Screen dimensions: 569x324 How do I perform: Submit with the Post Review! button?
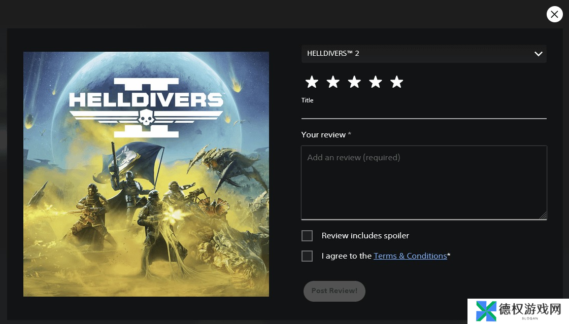tap(334, 291)
